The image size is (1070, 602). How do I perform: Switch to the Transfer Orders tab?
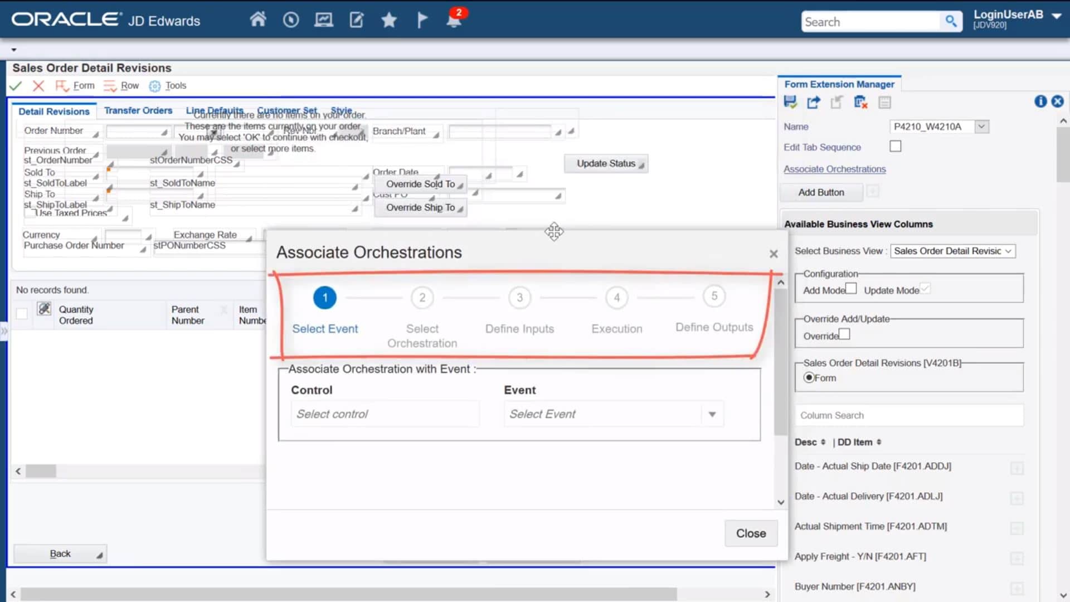point(138,110)
